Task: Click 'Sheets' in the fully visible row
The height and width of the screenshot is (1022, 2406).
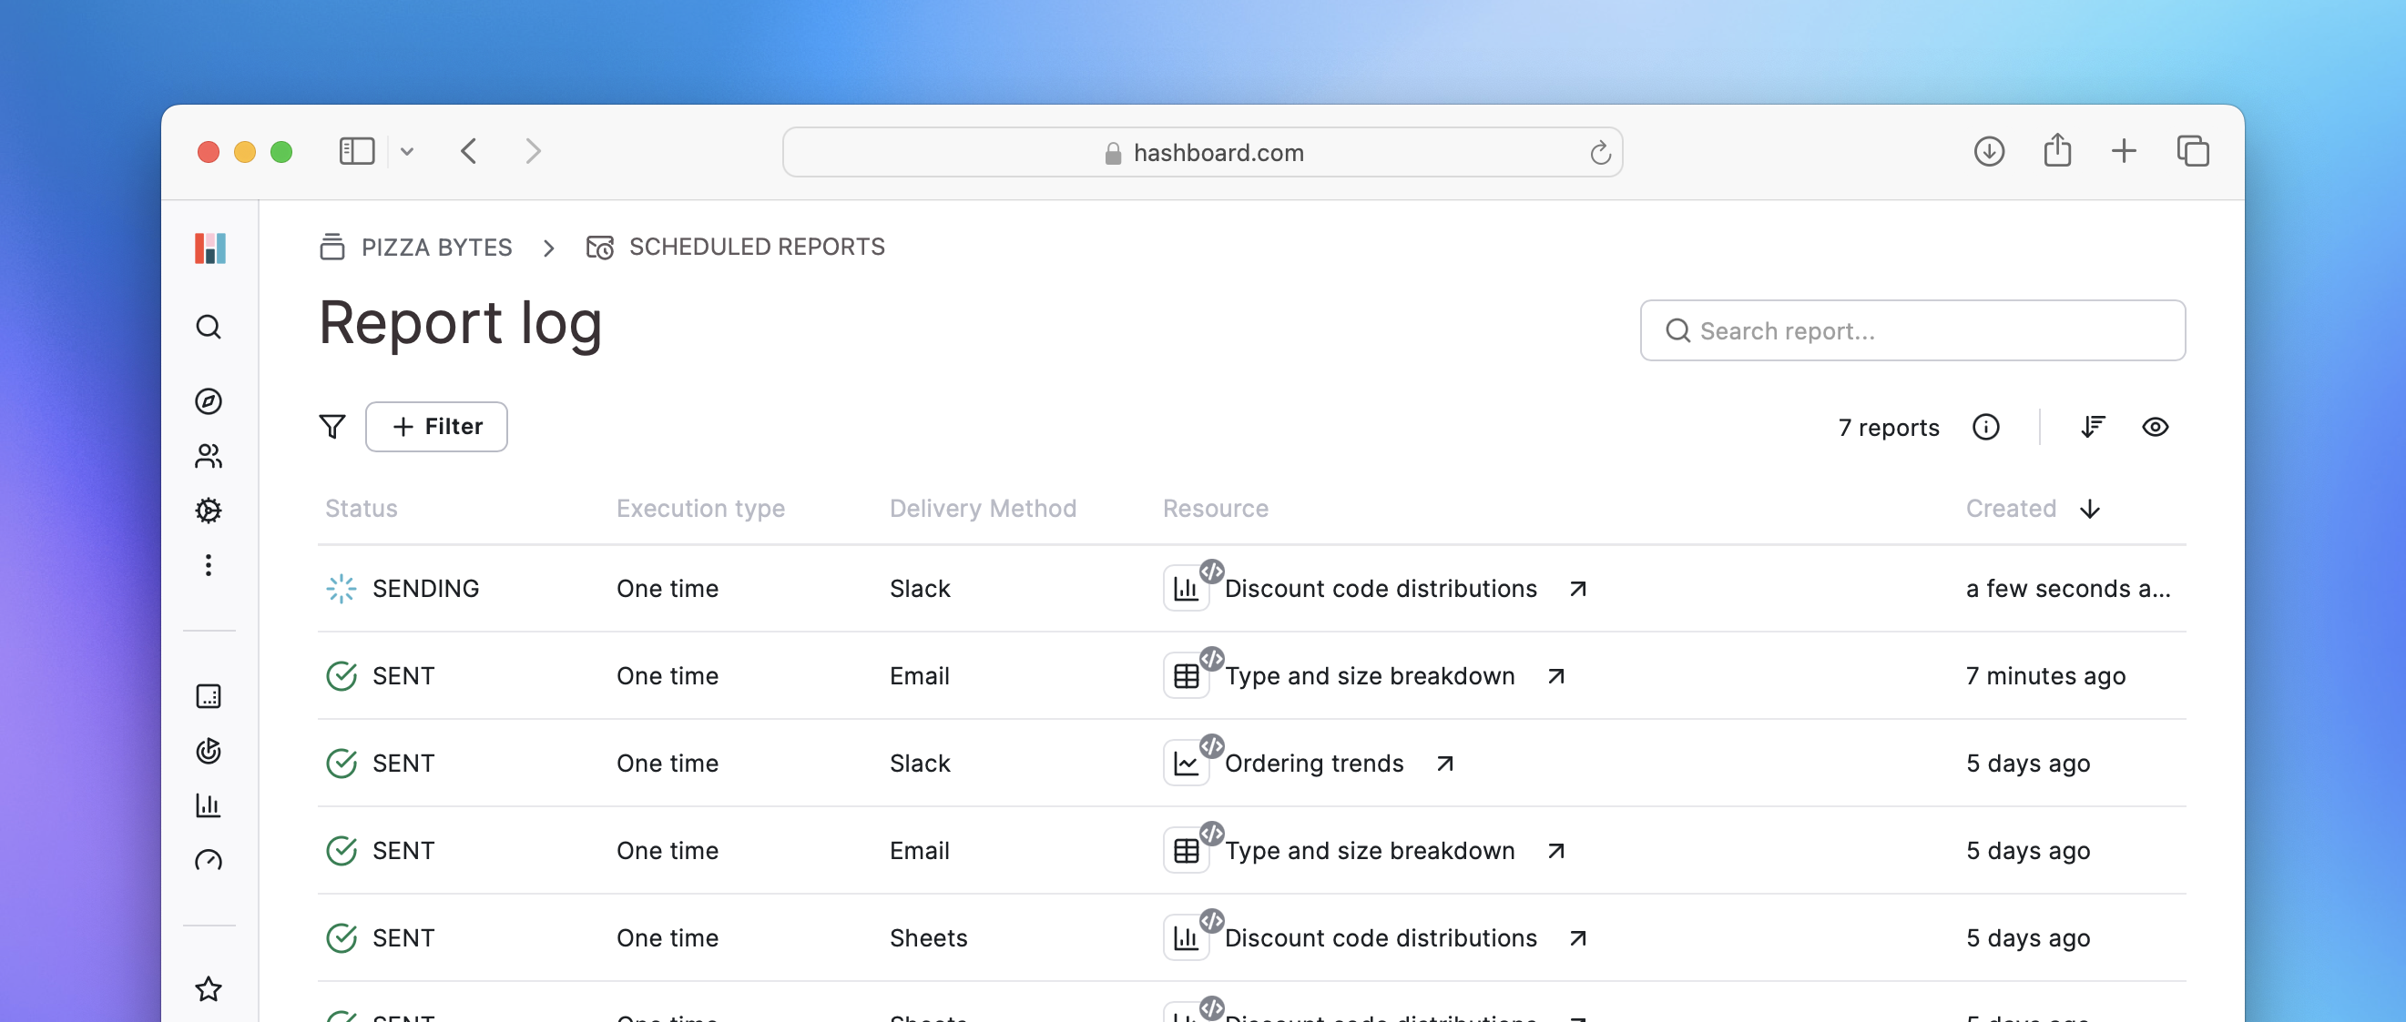Action: coord(928,938)
